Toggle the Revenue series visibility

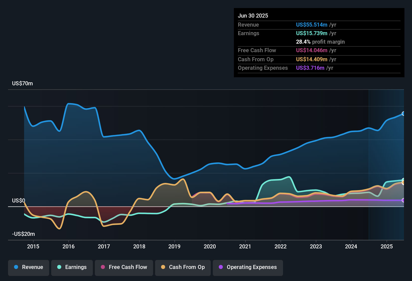pyautogui.click(x=28, y=268)
